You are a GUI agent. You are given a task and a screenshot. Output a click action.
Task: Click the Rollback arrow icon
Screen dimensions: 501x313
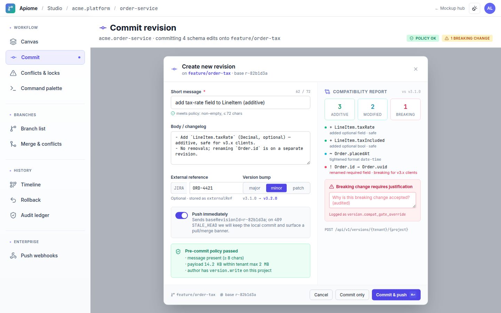[x=13, y=200]
